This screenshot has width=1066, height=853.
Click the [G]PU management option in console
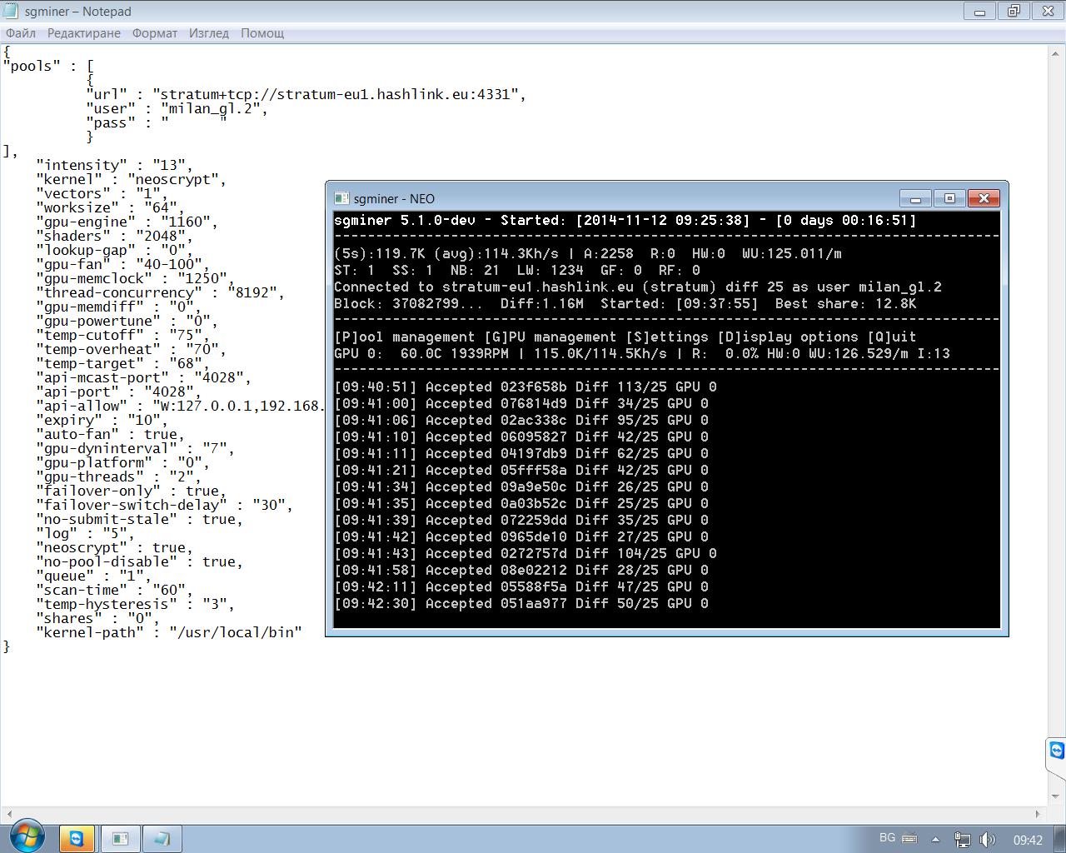(550, 337)
